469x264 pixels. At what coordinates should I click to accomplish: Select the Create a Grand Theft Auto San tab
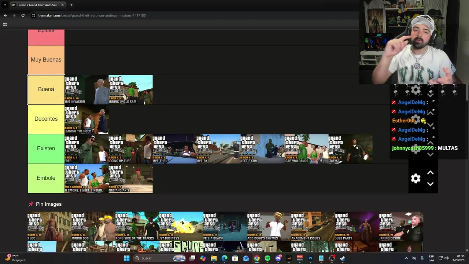(x=38, y=5)
